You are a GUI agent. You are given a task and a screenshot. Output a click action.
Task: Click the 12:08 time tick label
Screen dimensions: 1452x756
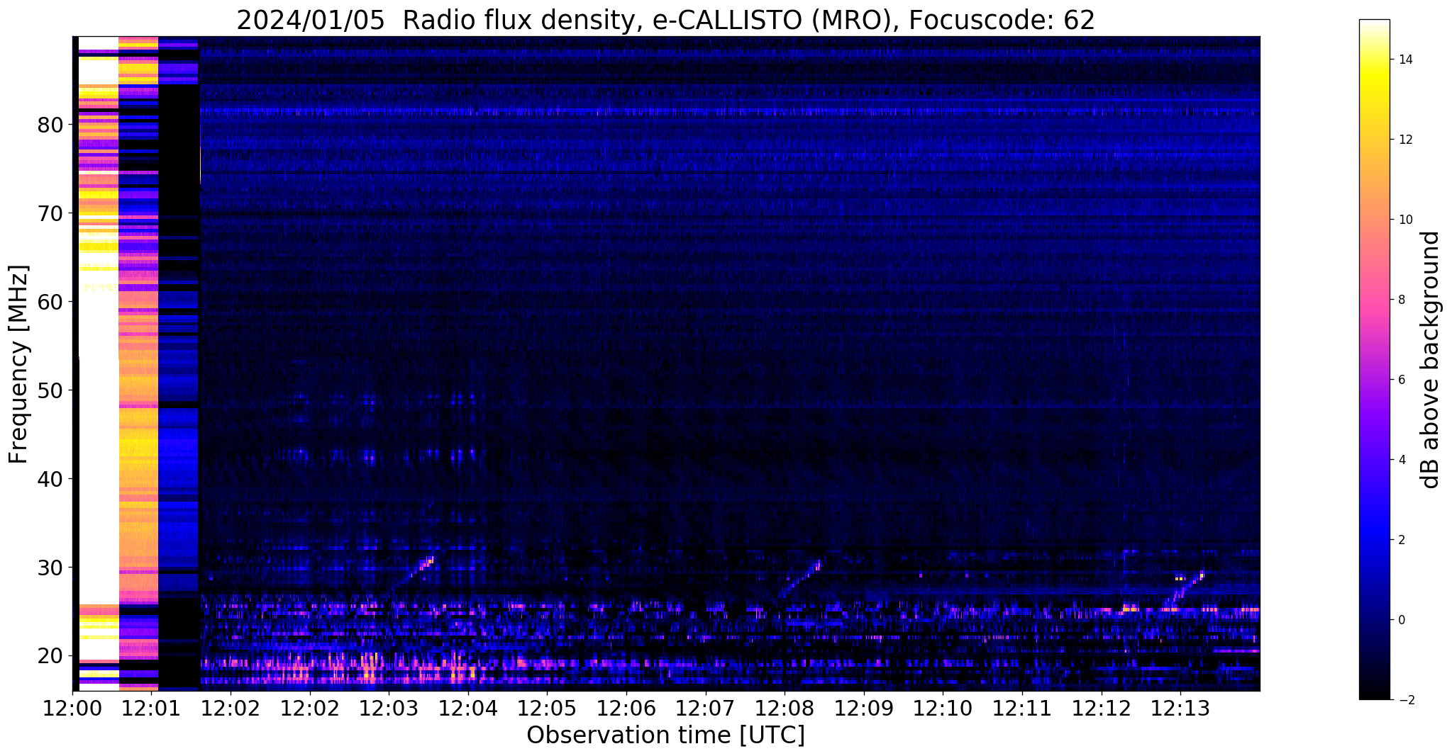click(785, 709)
